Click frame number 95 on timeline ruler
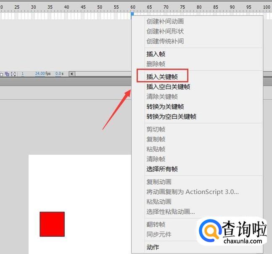The image size is (272, 254). click(249, 7)
